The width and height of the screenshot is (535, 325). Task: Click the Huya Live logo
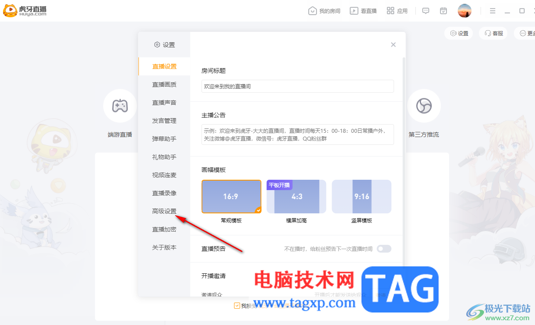[x=25, y=11]
